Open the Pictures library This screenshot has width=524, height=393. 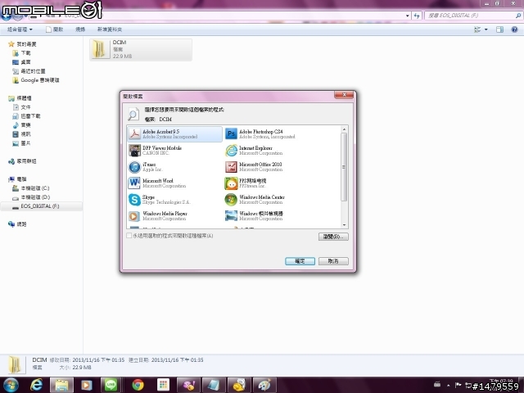[x=22, y=143]
